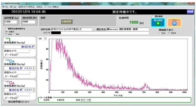Set the horizontal axis maximum to 1024

pyautogui.click(x=169, y=33)
